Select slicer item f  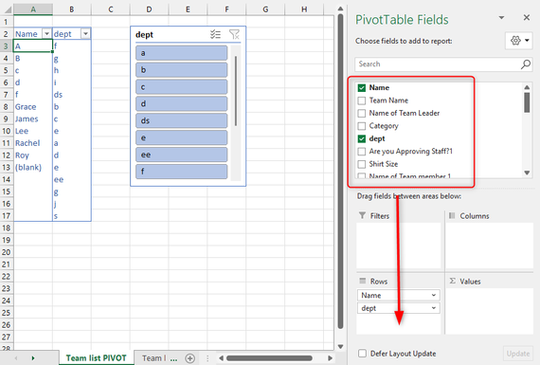point(182,172)
